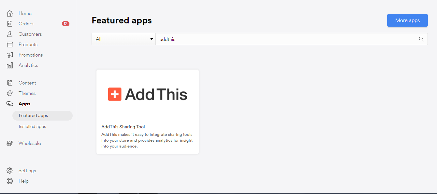Open Themes using the paint palette icon
Image resolution: width=437 pixels, height=194 pixels.
[x=10, y=93]
